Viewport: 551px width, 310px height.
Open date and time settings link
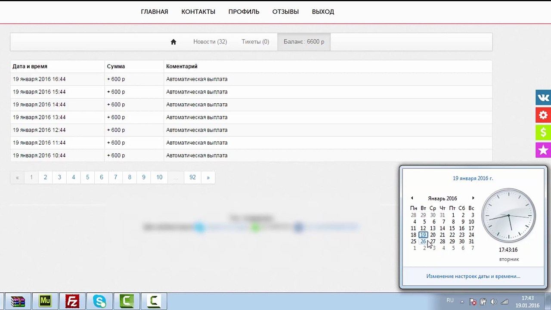[473, 276]
